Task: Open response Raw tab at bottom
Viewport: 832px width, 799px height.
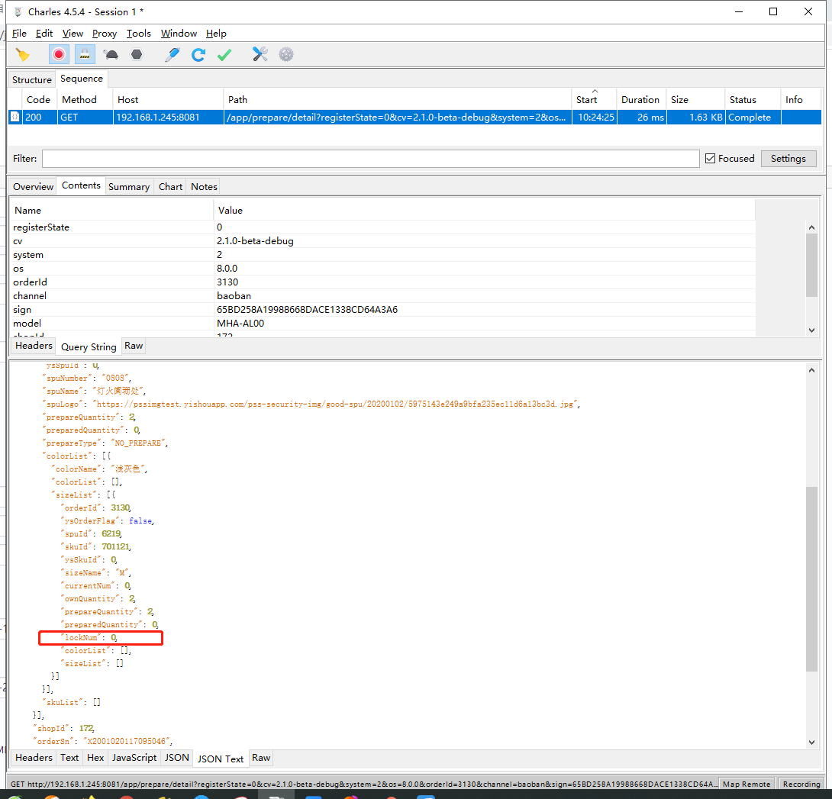Action: 261,758
